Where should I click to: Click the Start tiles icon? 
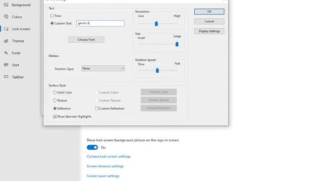click(6, 65)
